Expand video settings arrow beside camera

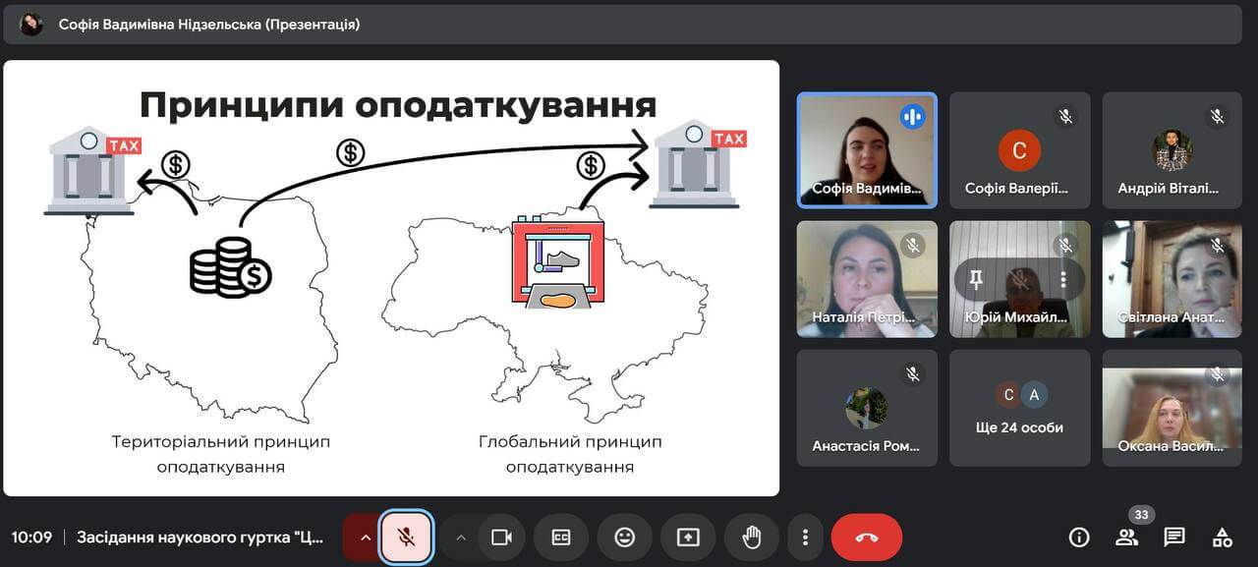pos(460,538)
